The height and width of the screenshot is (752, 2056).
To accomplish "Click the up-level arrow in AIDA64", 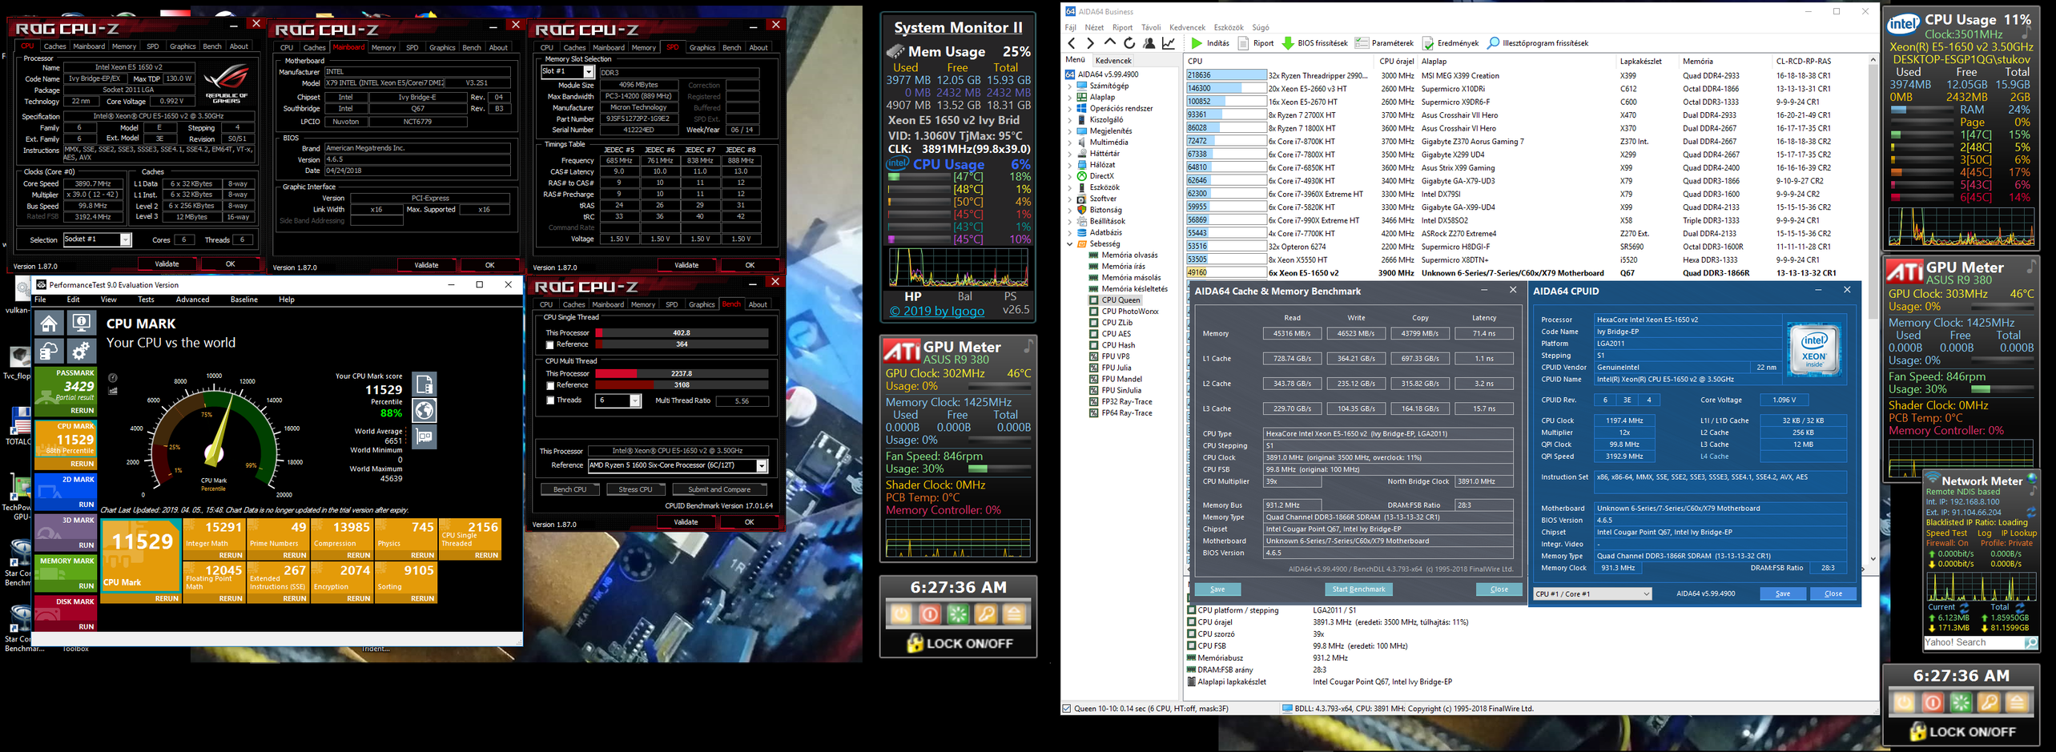I will [x=1109, y=43].
